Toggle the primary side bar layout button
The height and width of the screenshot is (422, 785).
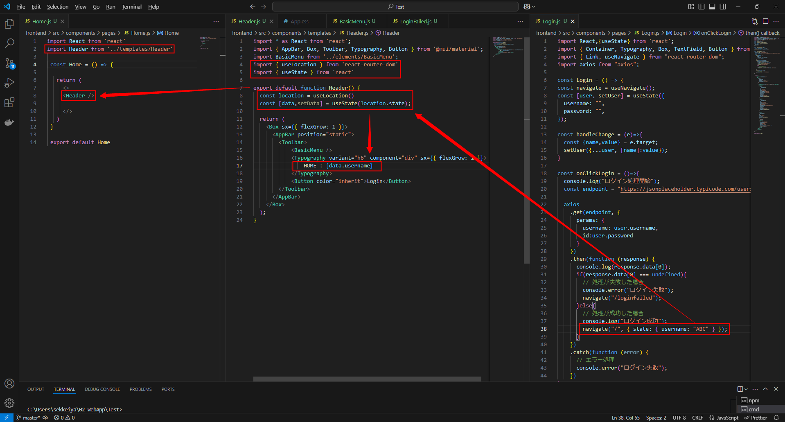[702, 7]
